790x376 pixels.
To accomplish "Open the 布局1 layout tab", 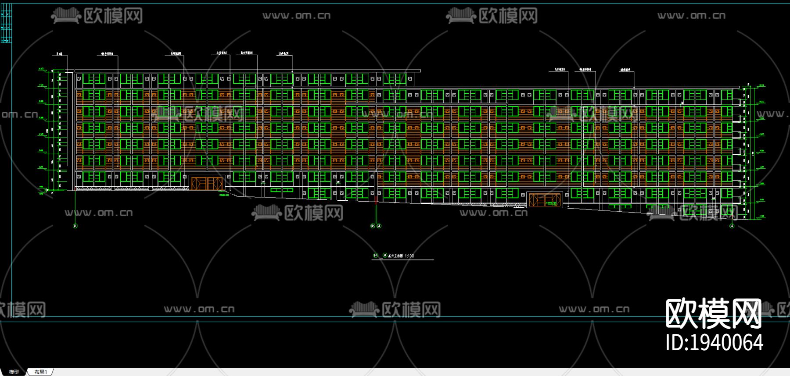I will click(x=40, y=372).
